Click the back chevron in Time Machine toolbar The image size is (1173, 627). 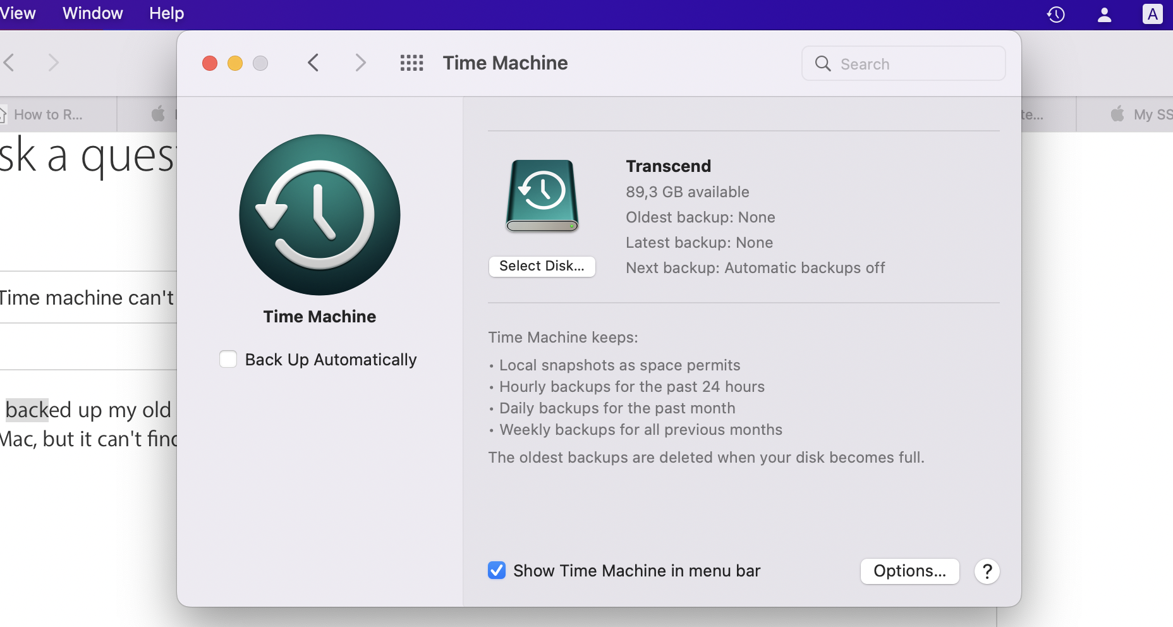(313, 63)
